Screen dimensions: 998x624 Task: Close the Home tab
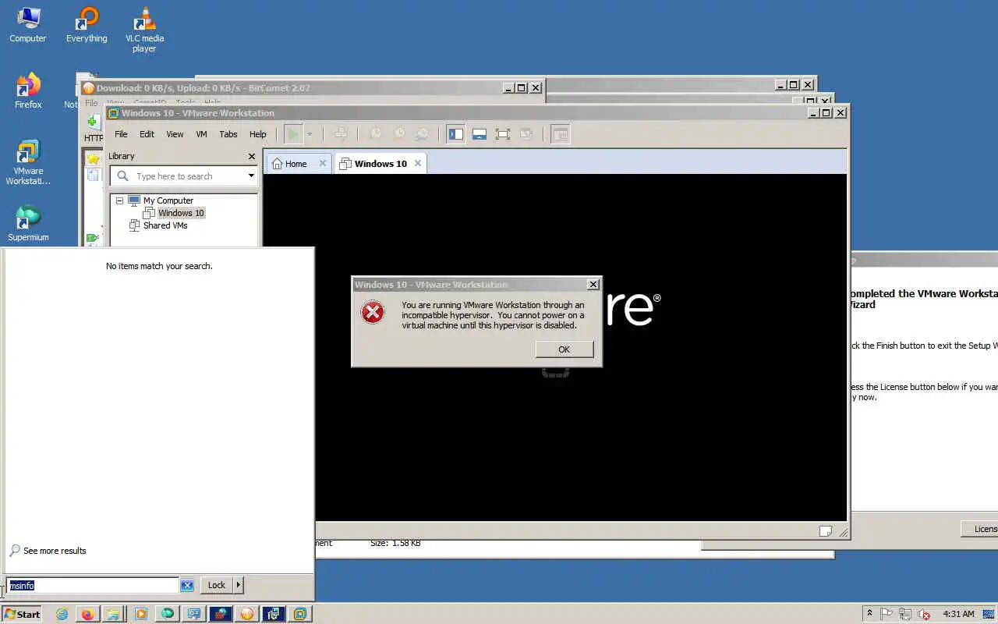coord(322,163)
